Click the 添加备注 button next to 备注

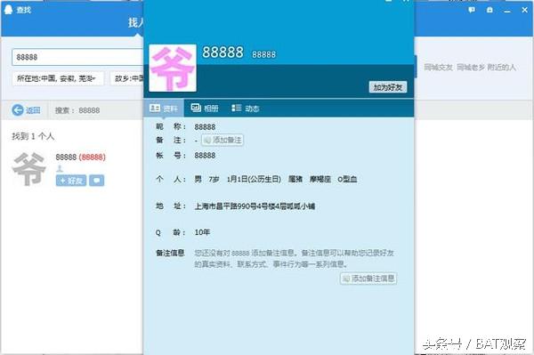222,140
